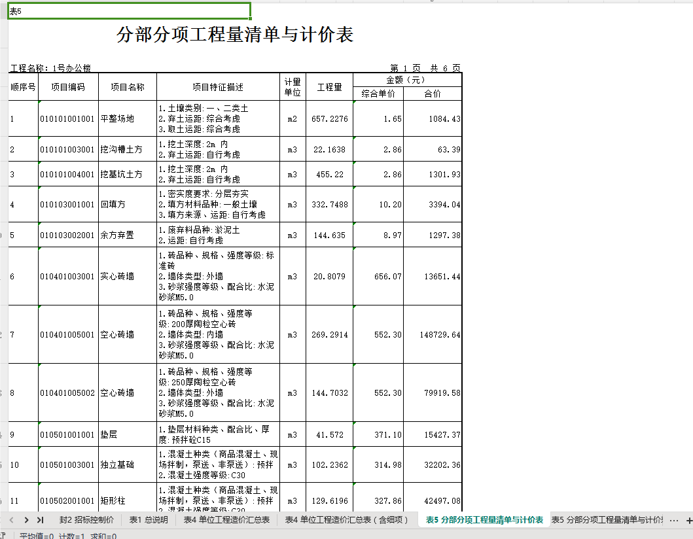Select the 平整场地 item name cell
This screenshot has width=693, height=539.
click(x=128, y=118)
